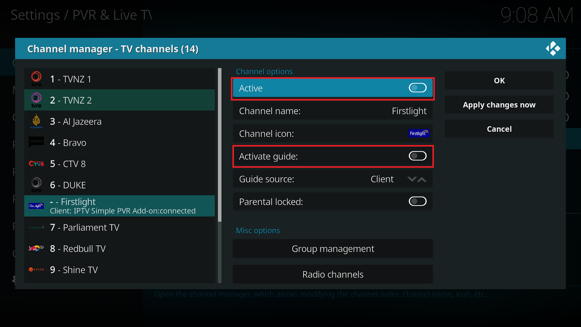This screenshot has width=581, height=327.
Task: Click the Shine TV channel icon
Action: coord(36,270)
